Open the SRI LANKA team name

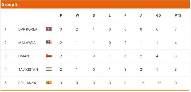(x=27, y=83)
